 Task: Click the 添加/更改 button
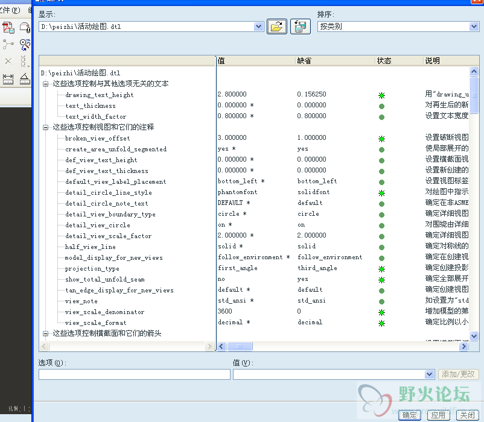pyautogui.click(x=459, y=374)
